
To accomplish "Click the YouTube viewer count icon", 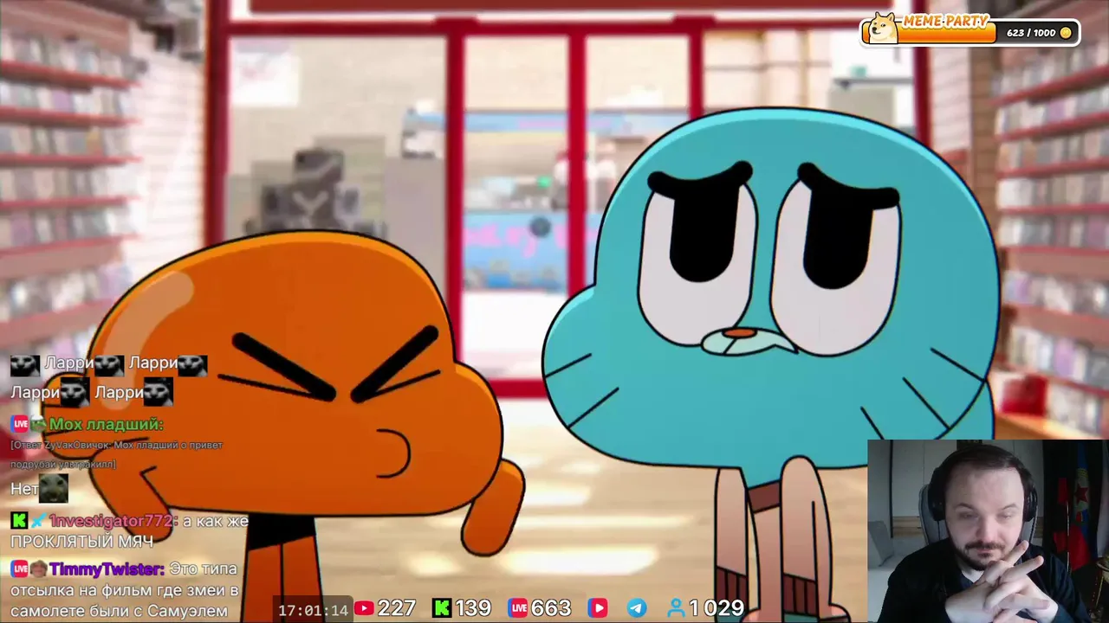I will [x=364, y=608].
